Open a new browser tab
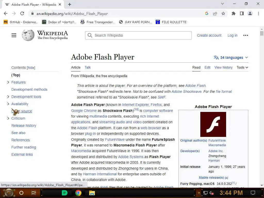This screenshot has height=198, width=264. click(70, 5)
